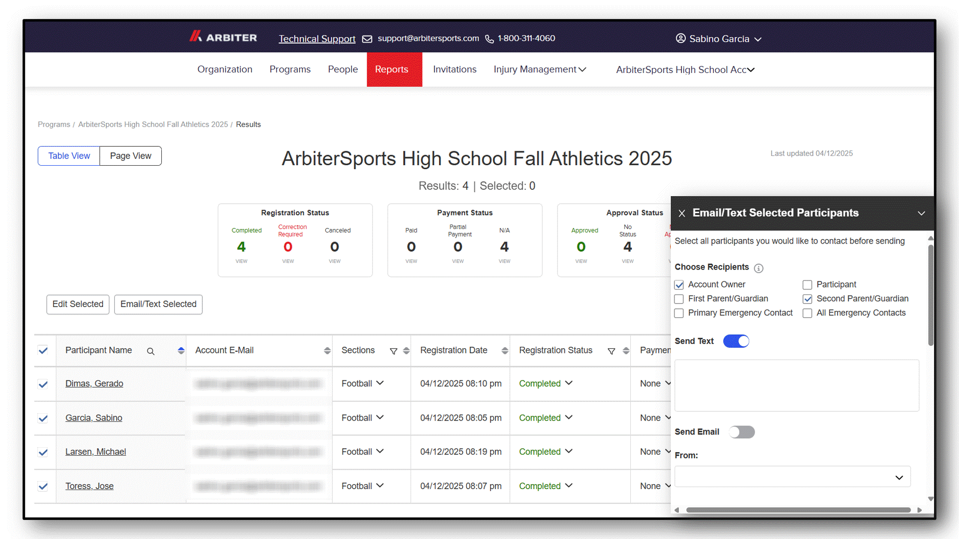Open the ArbiterSports High School account dropdown
The height and width of the screenshot is (539, 959).
[685, 70]
